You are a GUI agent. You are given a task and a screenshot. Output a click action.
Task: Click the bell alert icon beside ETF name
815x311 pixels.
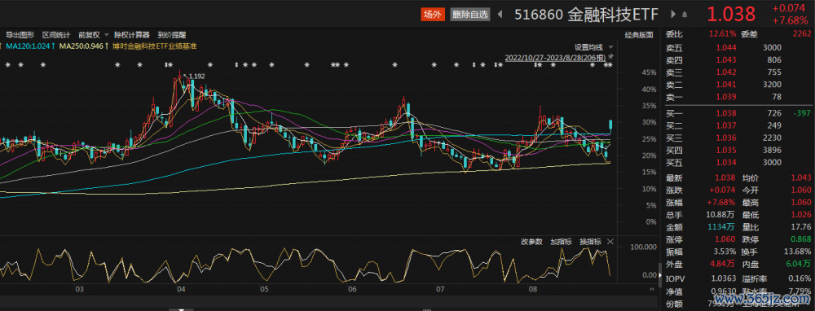(685, 14)
